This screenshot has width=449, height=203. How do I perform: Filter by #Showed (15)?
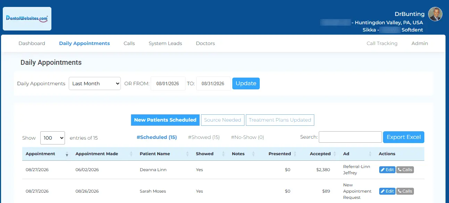tap(204, 137)
